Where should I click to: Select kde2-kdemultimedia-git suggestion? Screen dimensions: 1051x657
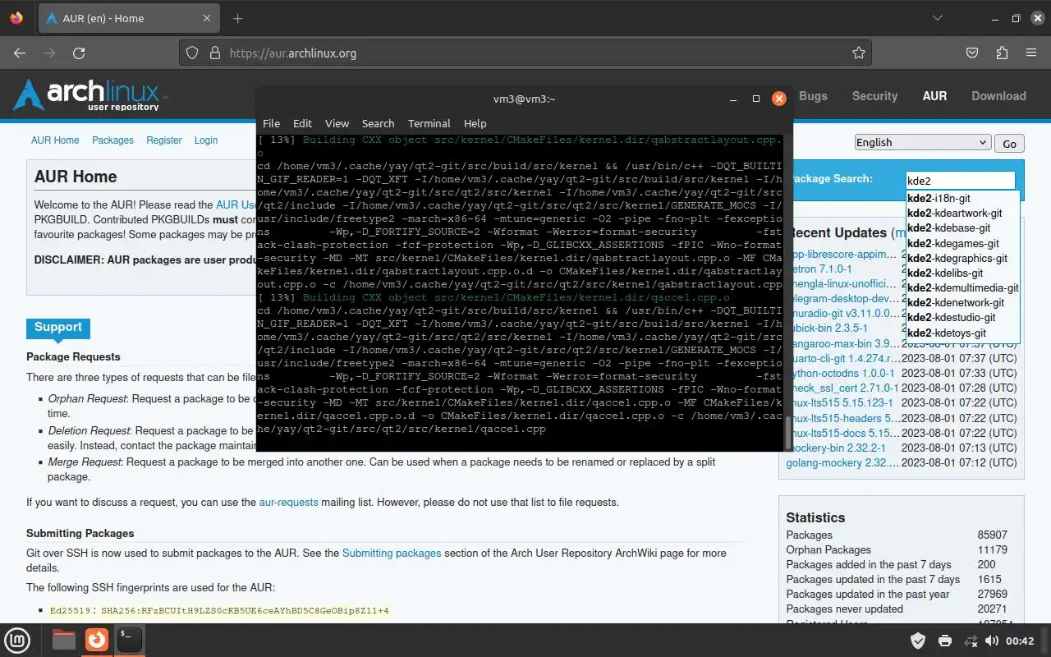(x=962, y=288)
